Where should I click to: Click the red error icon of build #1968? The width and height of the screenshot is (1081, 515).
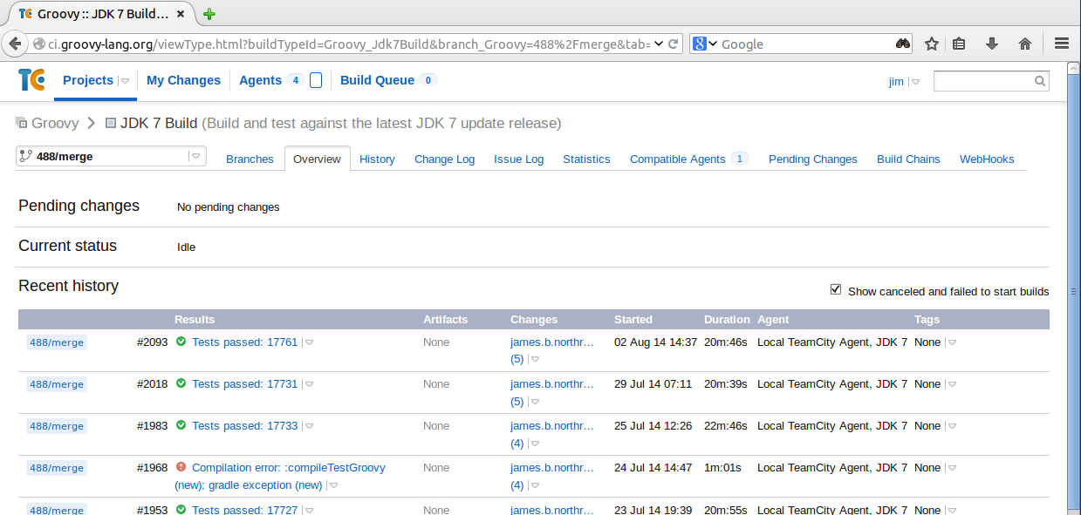[181, 467]
